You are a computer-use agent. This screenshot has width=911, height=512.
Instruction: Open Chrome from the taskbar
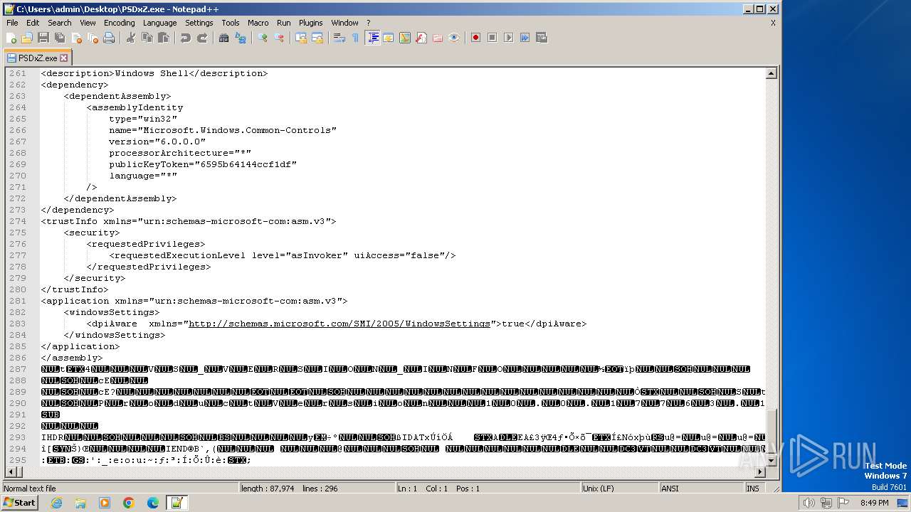(x=129, y=503)
